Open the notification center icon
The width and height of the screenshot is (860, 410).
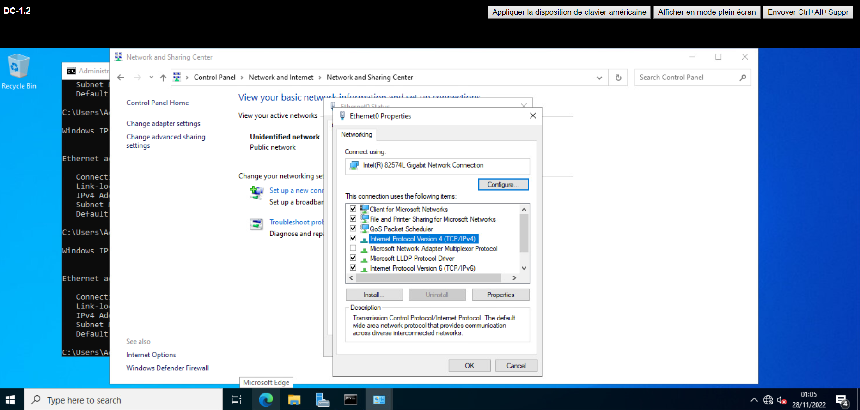pos(842,401)
